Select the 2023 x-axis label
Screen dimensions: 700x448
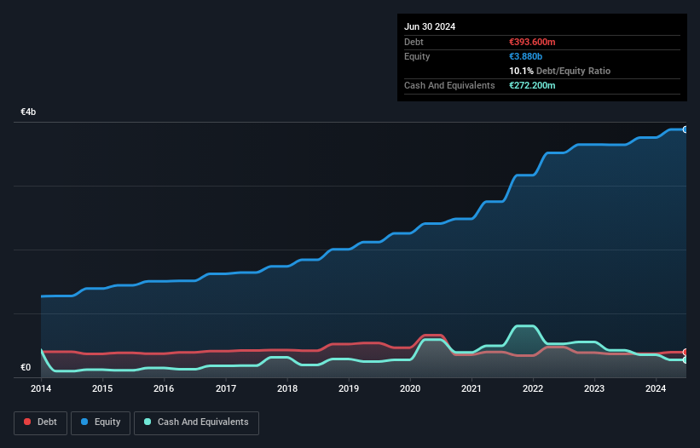pos(594,388)
